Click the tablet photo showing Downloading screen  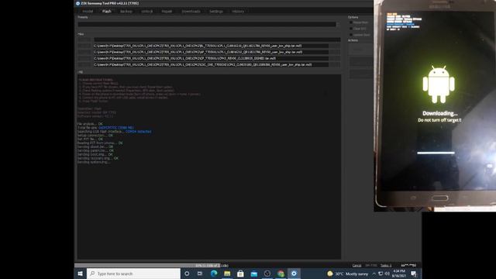tap(435, 105)
